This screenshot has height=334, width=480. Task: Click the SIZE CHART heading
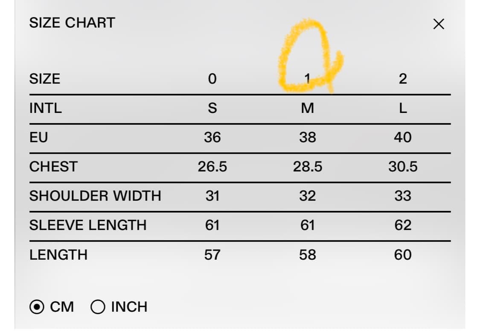pos(72,23)
